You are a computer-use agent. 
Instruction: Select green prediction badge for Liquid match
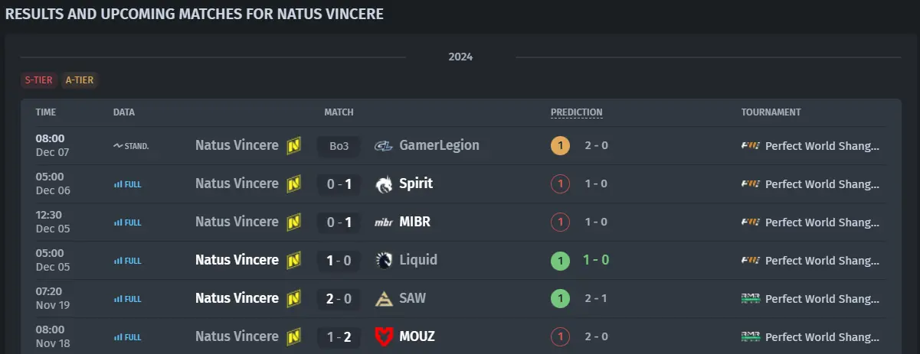point(560,260)
